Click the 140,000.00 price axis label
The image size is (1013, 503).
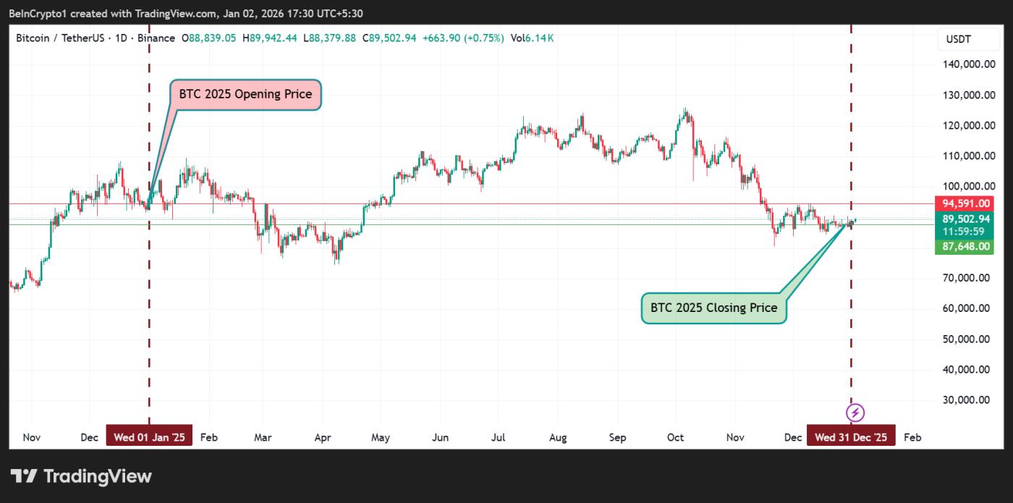pyautogui.click(x=966, y=64)
